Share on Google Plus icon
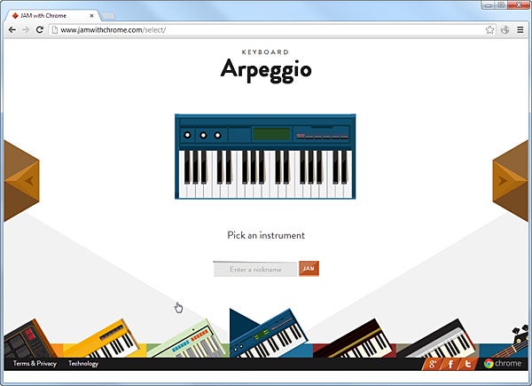Screen dimensions: 532x386 point(431,364)
